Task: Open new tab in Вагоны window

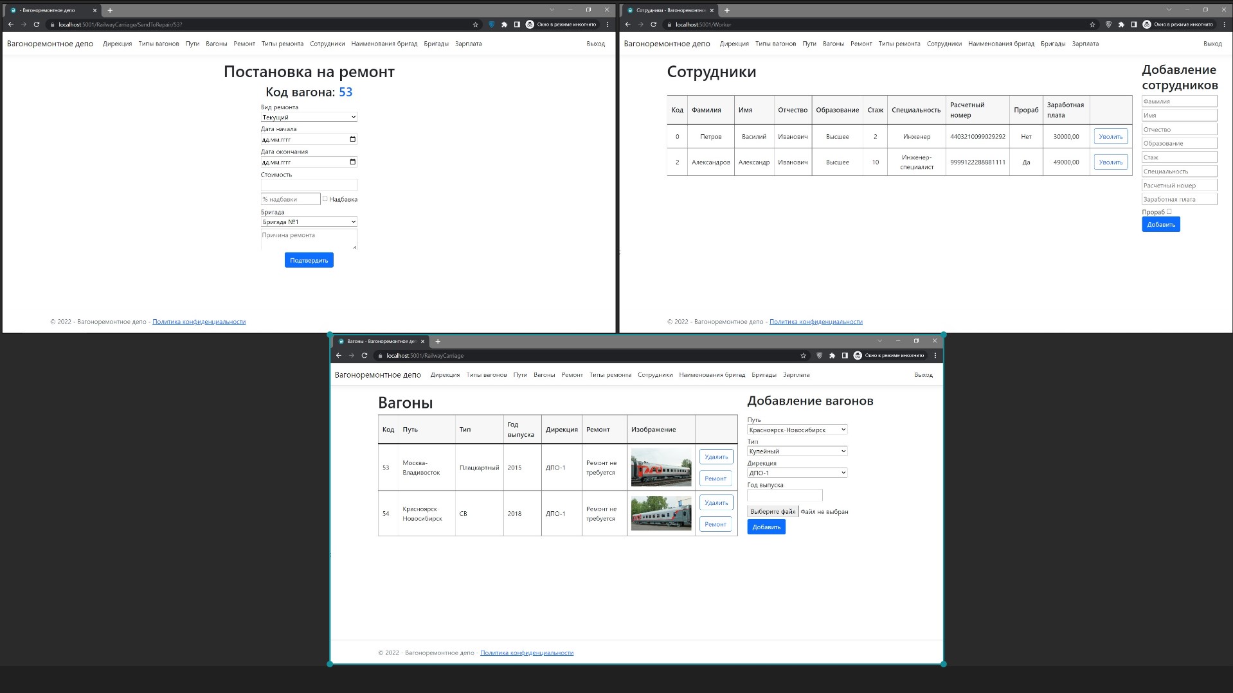Action: point(438,341)
